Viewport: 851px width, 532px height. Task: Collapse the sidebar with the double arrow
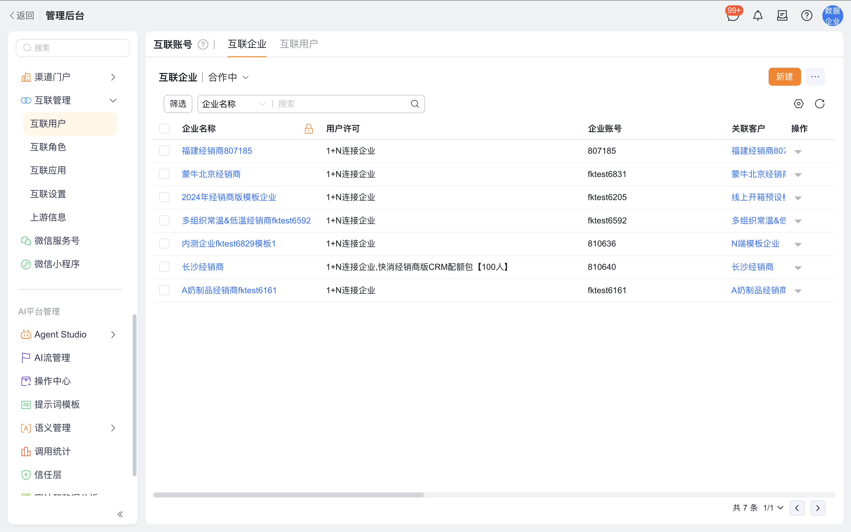point(120,514)
